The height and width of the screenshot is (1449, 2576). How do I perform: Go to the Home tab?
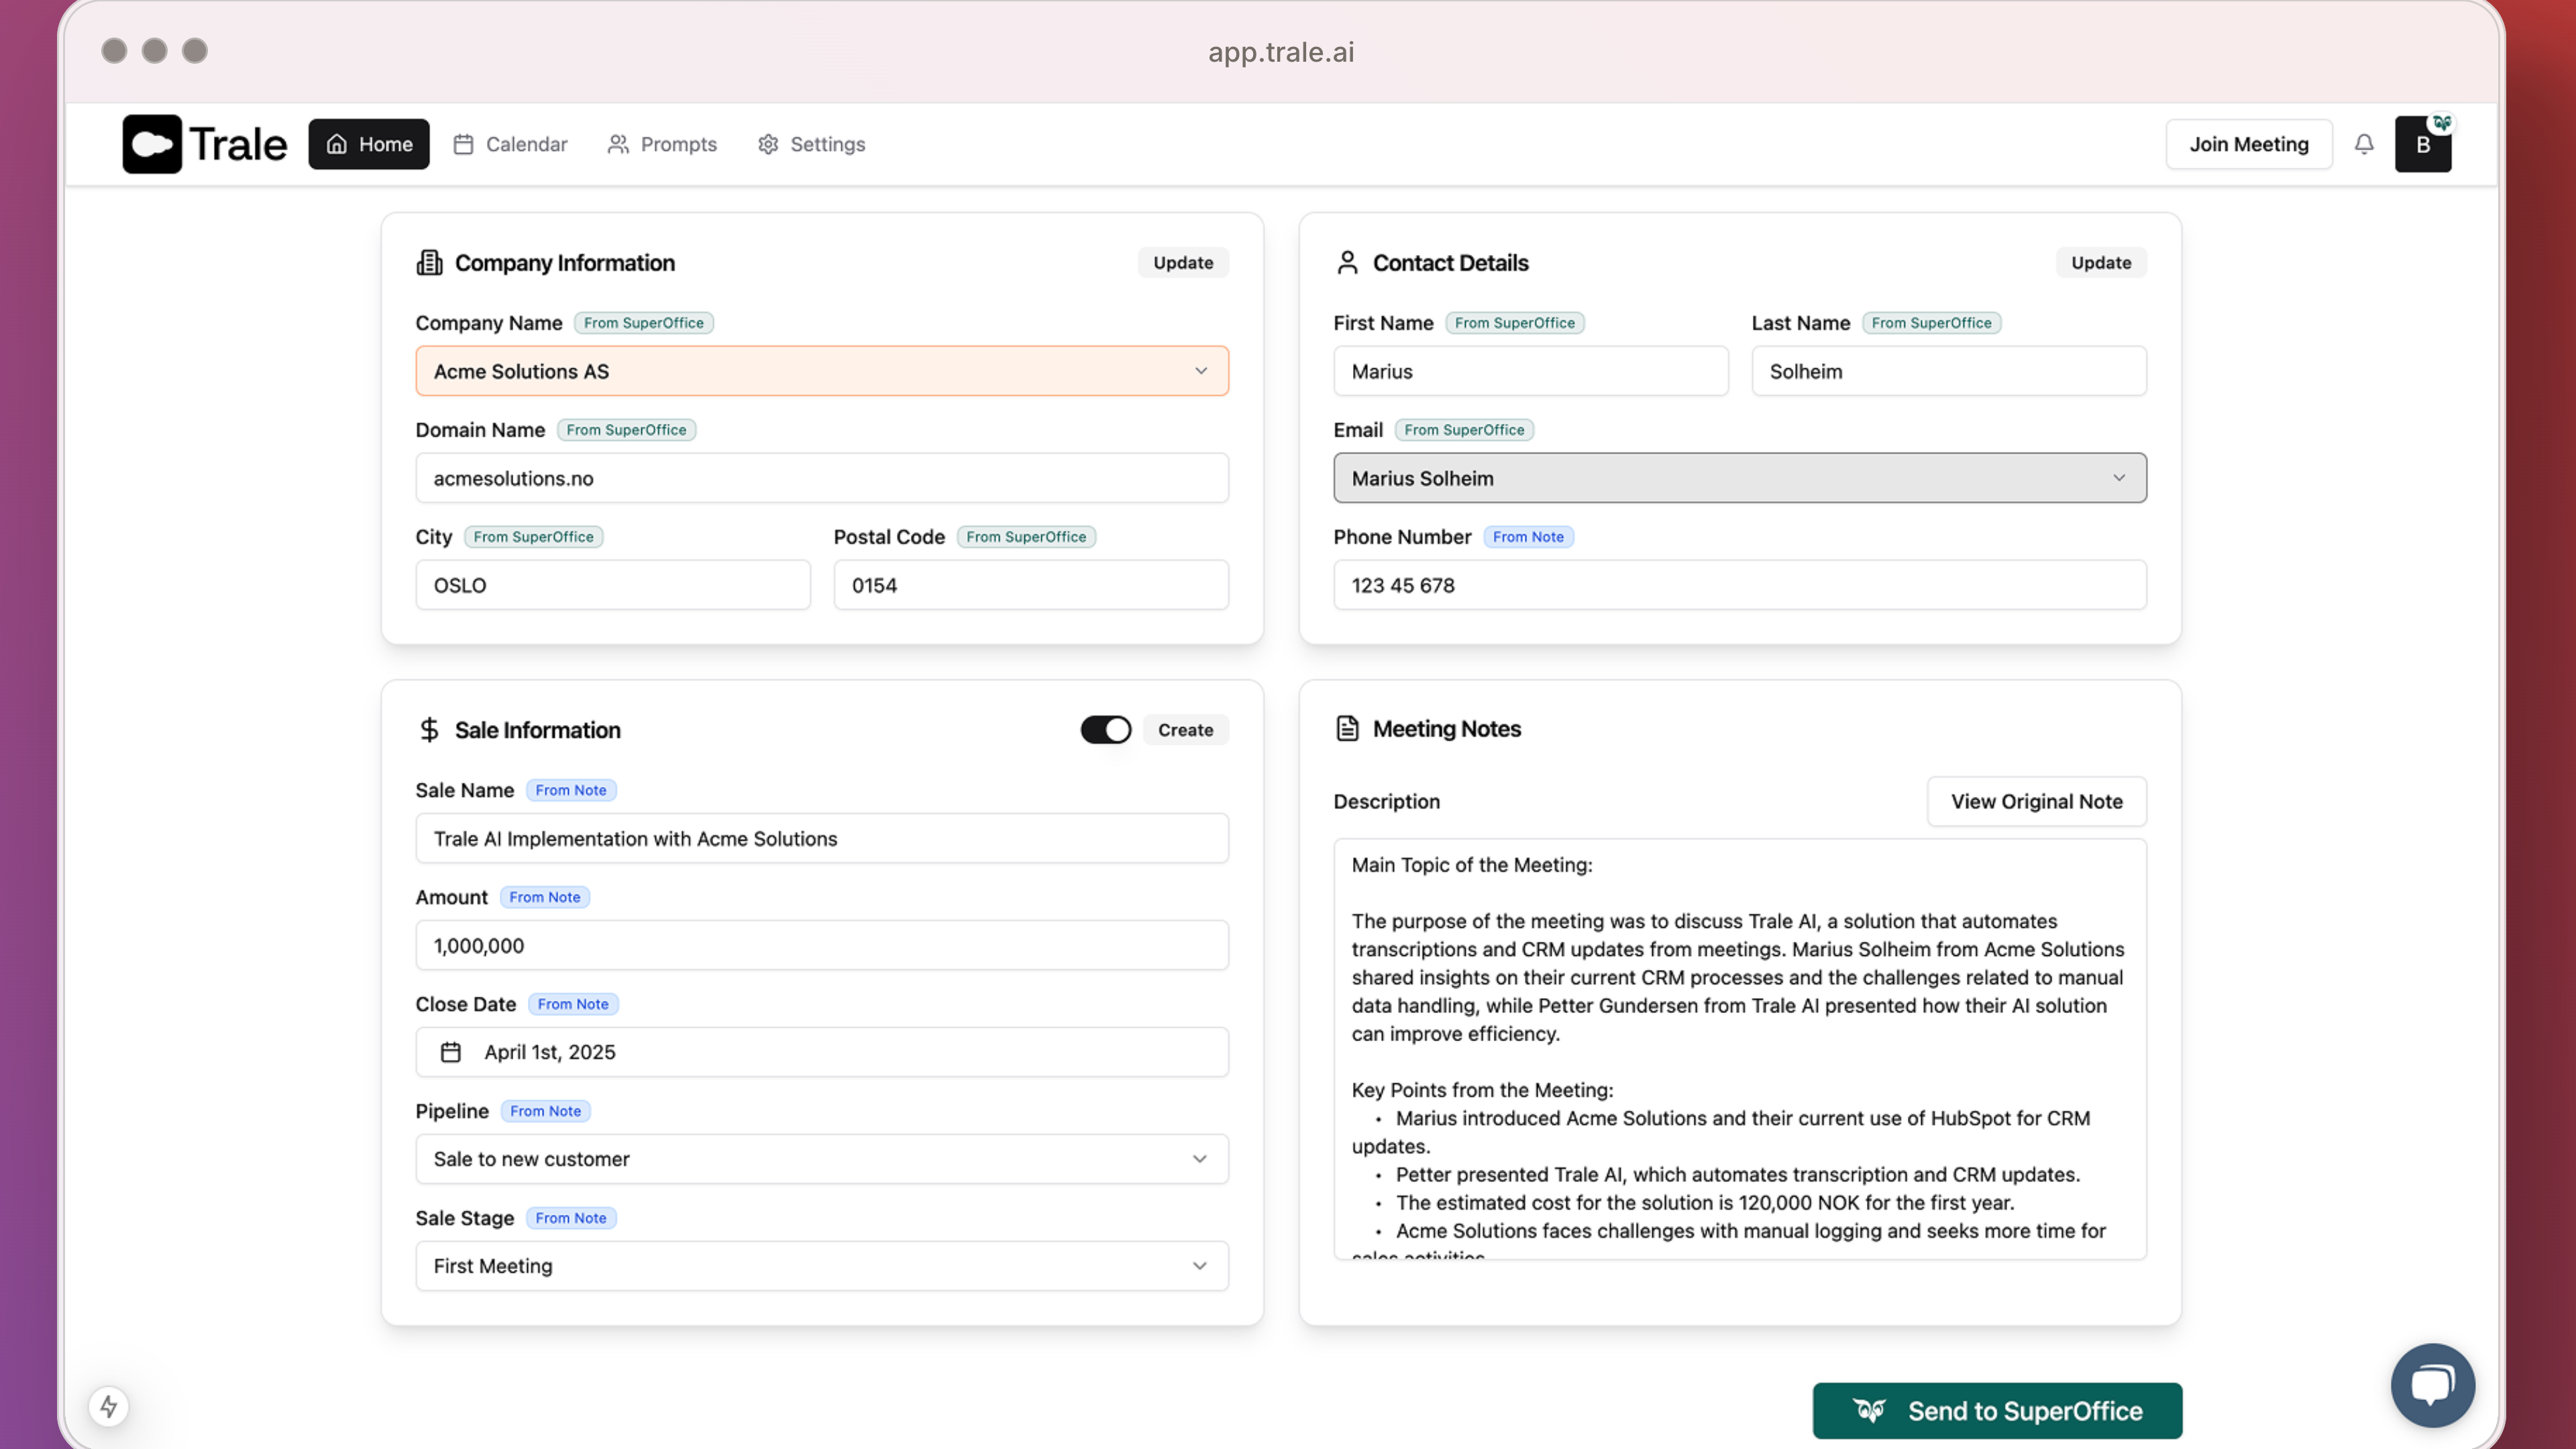369,144
